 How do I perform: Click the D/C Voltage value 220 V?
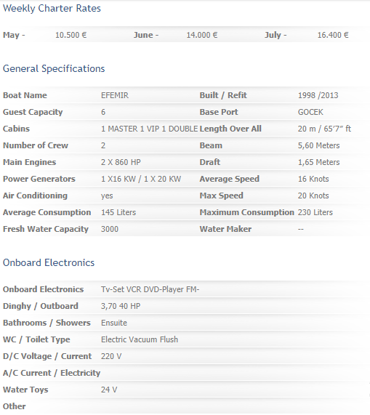[111, 356]
